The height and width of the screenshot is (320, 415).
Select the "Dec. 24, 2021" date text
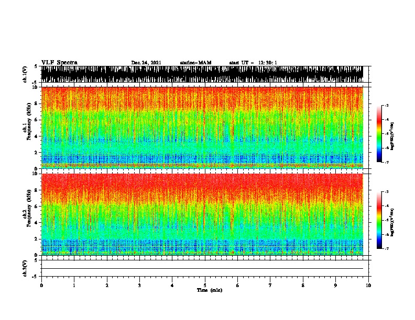(x=146, y=63)
